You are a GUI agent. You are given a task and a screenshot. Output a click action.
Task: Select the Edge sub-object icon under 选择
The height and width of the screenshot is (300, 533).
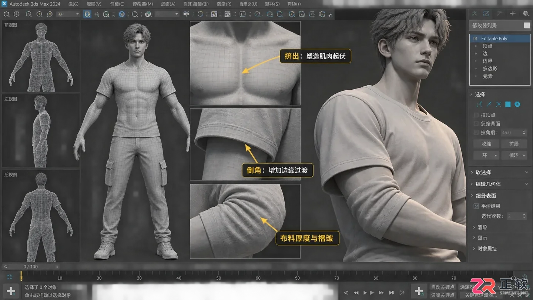point(489,104)
